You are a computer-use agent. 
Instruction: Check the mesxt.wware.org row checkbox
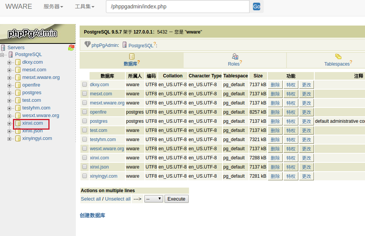[85, 103]
